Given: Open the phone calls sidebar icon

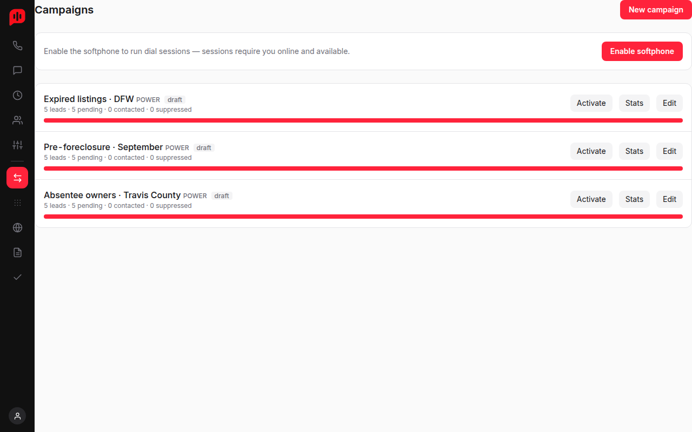Looking at the screenshot, I should click(x=17, y=46).
